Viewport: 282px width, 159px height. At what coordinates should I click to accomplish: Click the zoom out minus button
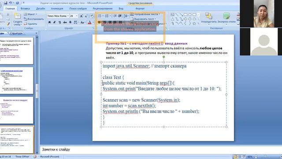(256, 157)
